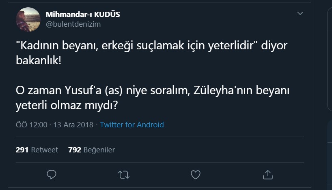
Task: Click the reply speech bubble icon
Action: (51, 174)
